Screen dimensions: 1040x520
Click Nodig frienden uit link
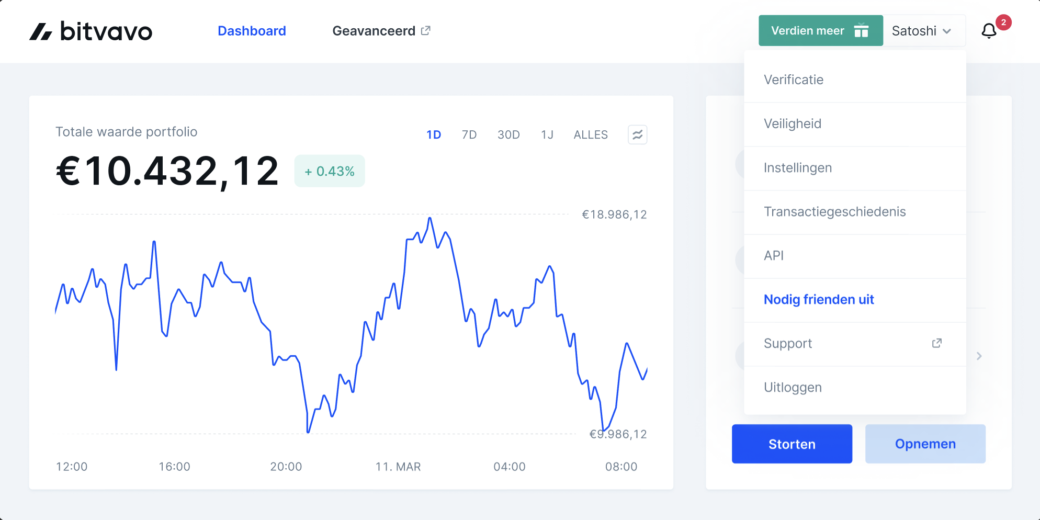tap(819, 299)
